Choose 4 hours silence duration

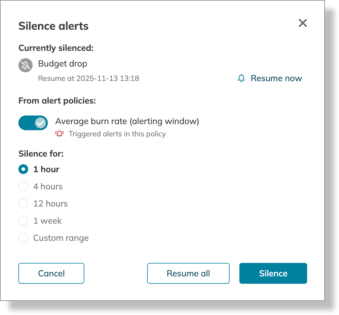click(x=23, y=187)
